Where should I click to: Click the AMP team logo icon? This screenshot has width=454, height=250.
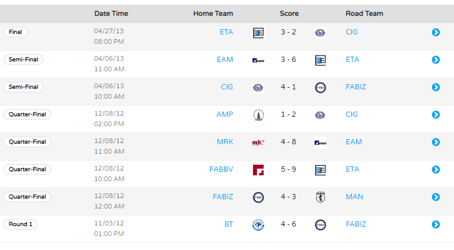(258, 115)
